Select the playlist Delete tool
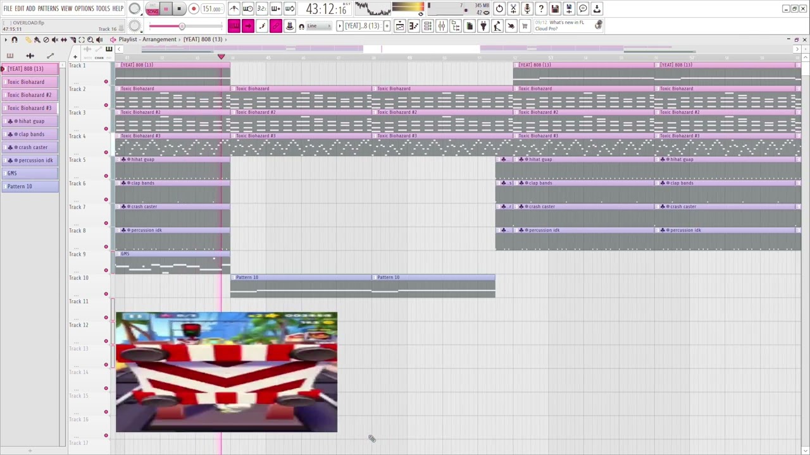Viewport: 810px width, 455px height. (x=46, y=40)
